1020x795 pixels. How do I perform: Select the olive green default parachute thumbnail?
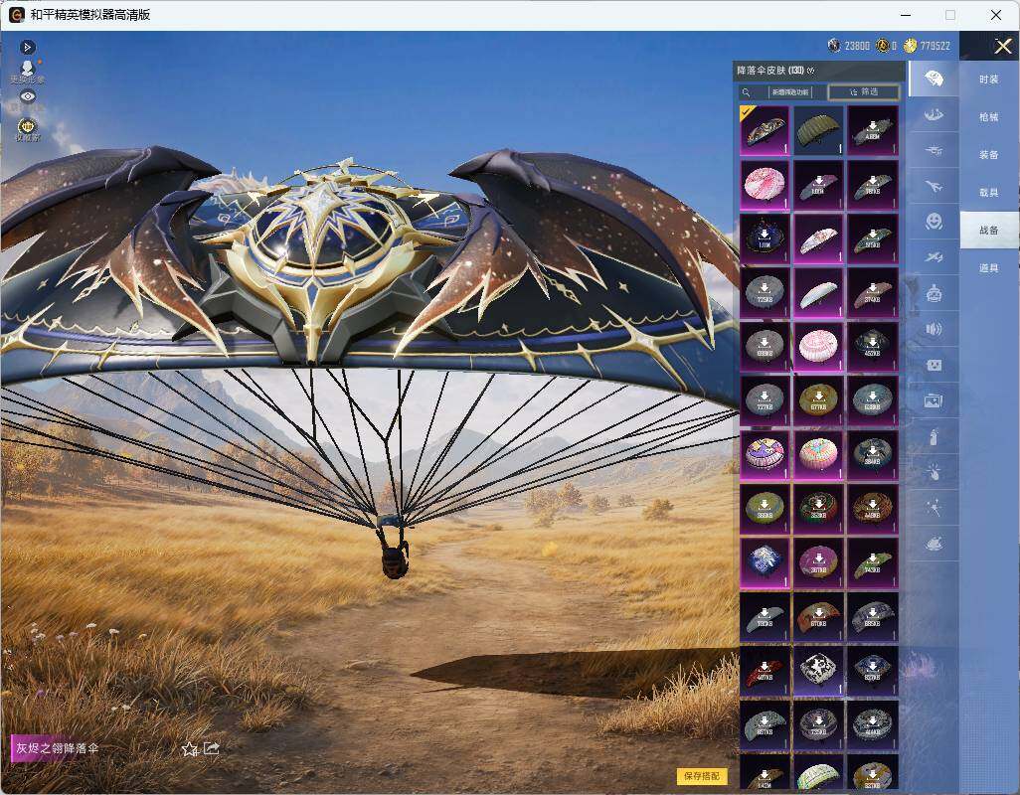(x=818, y=130)
